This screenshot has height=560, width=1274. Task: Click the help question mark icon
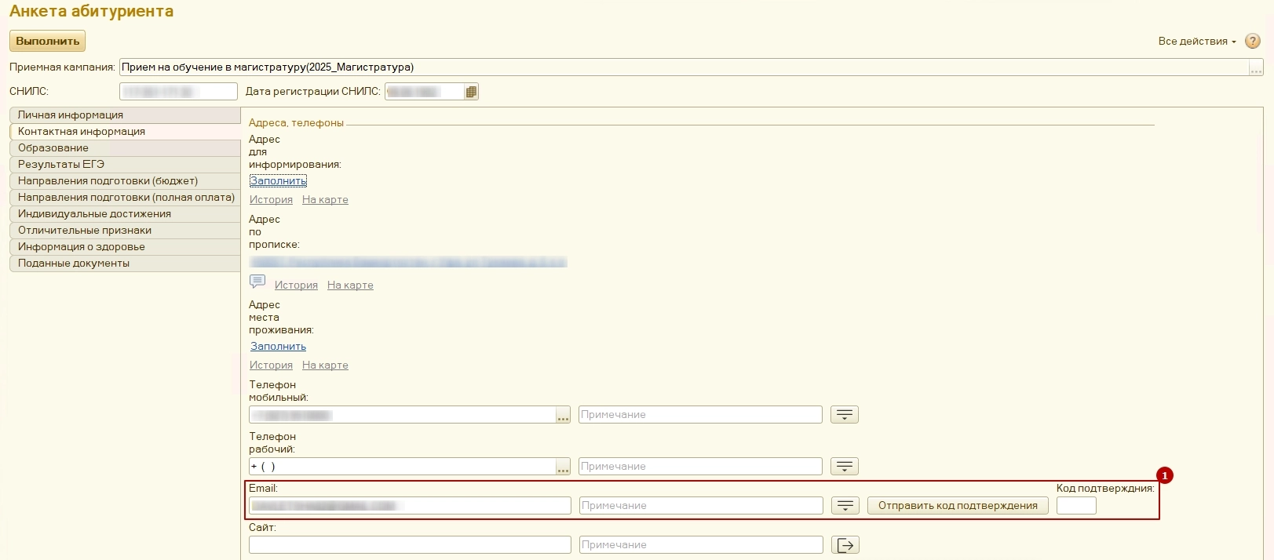[1253, 42]
